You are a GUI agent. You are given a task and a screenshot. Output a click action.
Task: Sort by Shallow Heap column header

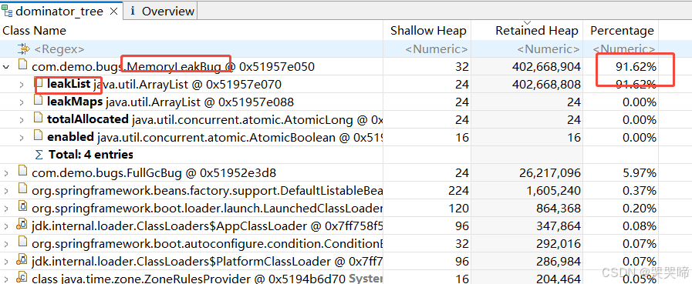tap(428, 30)
